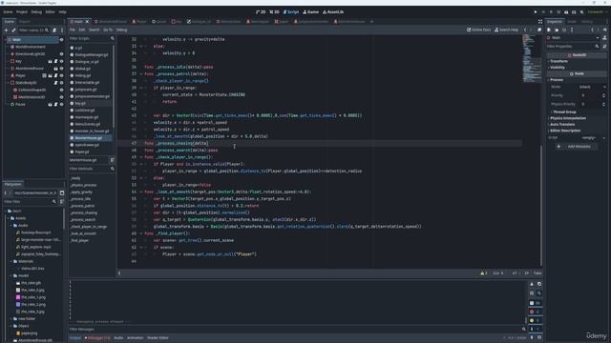Open node documentation icon beside Main in Inspector
The height and width of the screenshot is (343, 611).
pyautogui.click(x=604, y=38)
